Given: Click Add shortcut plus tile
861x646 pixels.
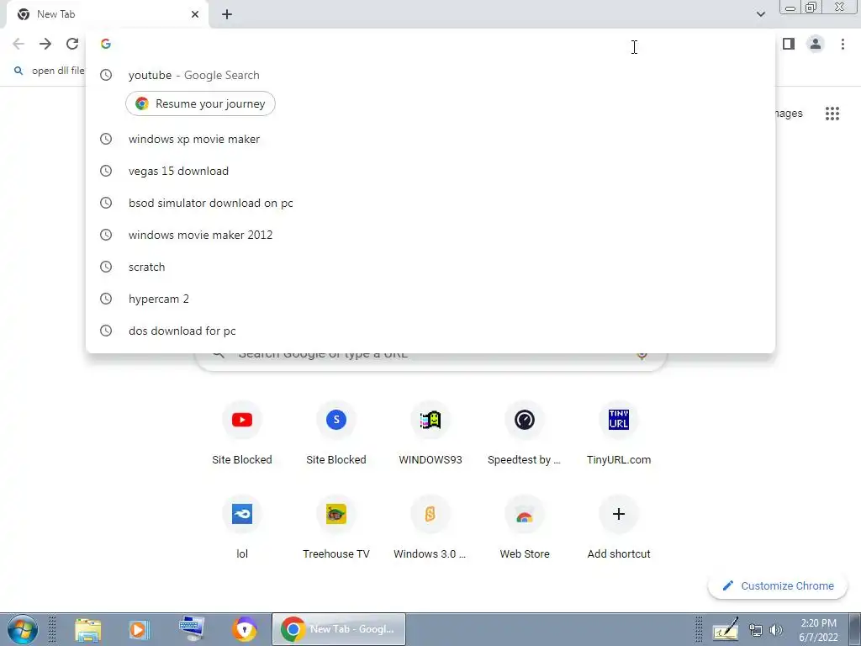Looking at the screenshot, I should point(619,528).
